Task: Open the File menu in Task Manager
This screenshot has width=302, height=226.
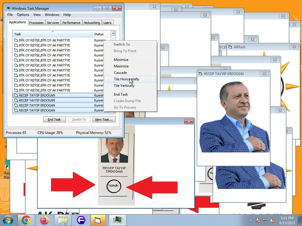Action: click(10, 15)
